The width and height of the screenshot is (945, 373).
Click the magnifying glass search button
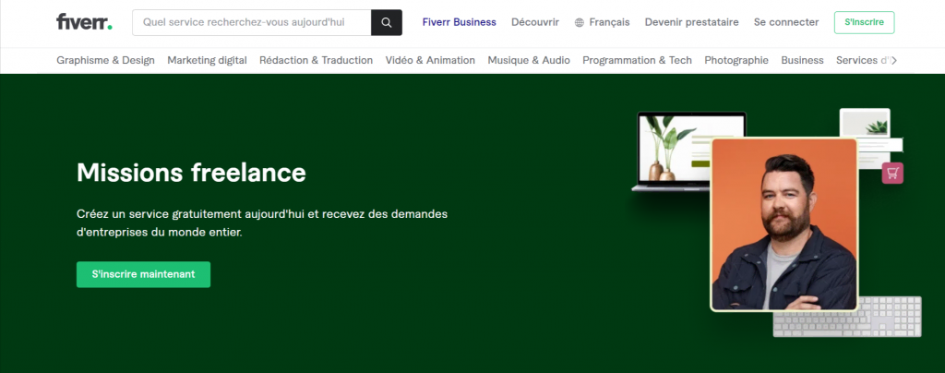click(x=387, y=22)
